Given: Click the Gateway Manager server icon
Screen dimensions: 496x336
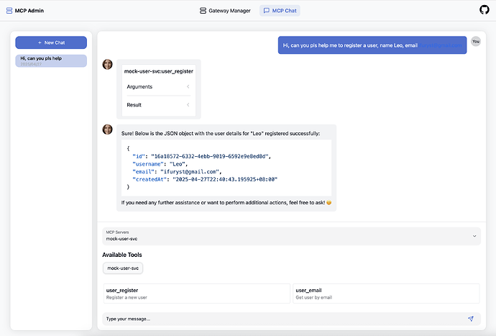Looking at the screenshot, I should (x=202, y=11).
